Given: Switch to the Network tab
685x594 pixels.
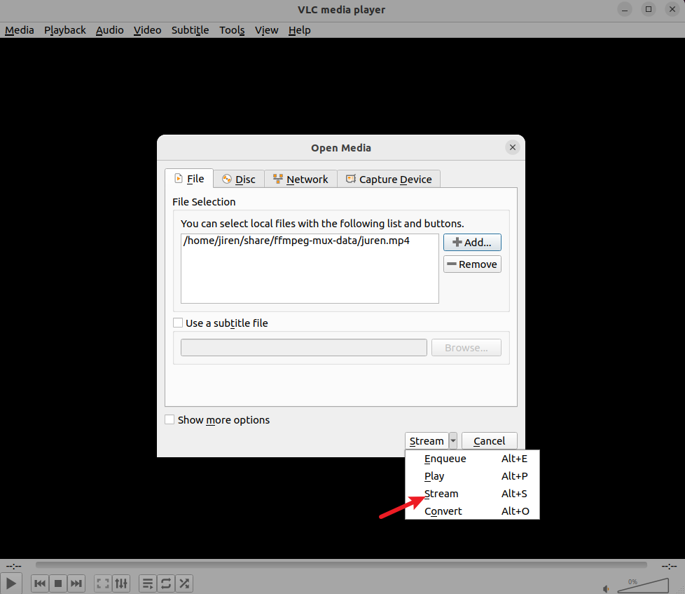Looking at the screenshot, I should [300, 180].
